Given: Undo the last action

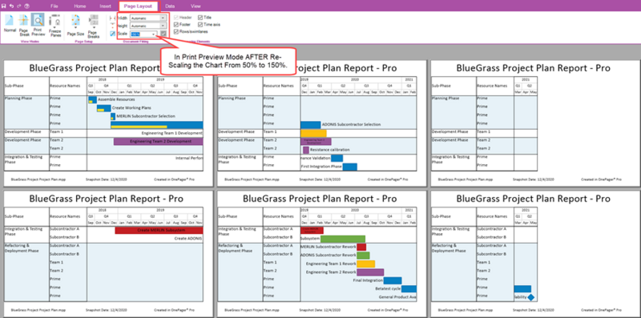Looking at the screenshot, I should [x=11, y=6].
